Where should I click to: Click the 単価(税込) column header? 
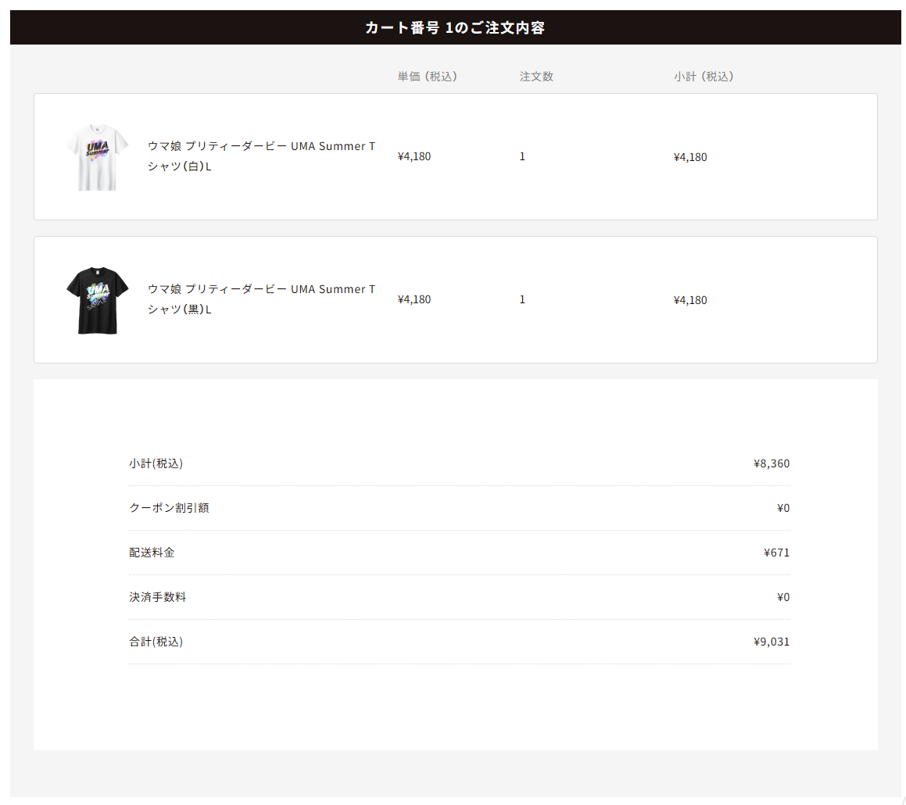[427, 77]
